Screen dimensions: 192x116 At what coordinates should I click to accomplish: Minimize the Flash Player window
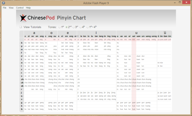click(175, 2)
